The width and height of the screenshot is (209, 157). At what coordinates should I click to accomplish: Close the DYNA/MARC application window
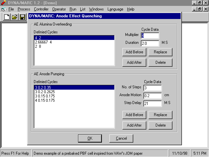[x=205, y=3]
